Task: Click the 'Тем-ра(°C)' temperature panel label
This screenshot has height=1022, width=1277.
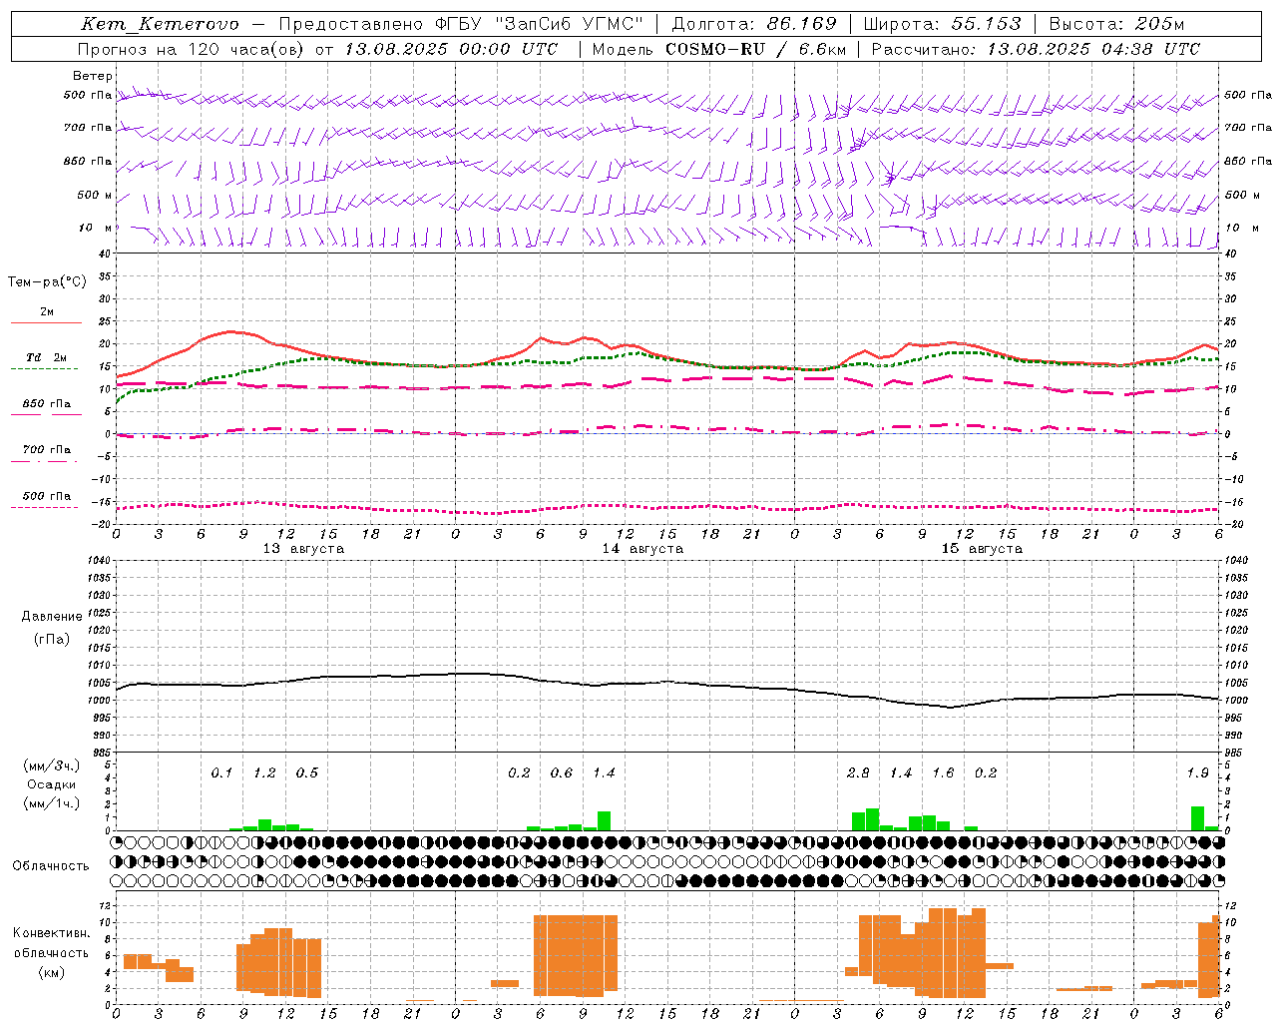Action: pyautogui.click(x=47, y=282)
